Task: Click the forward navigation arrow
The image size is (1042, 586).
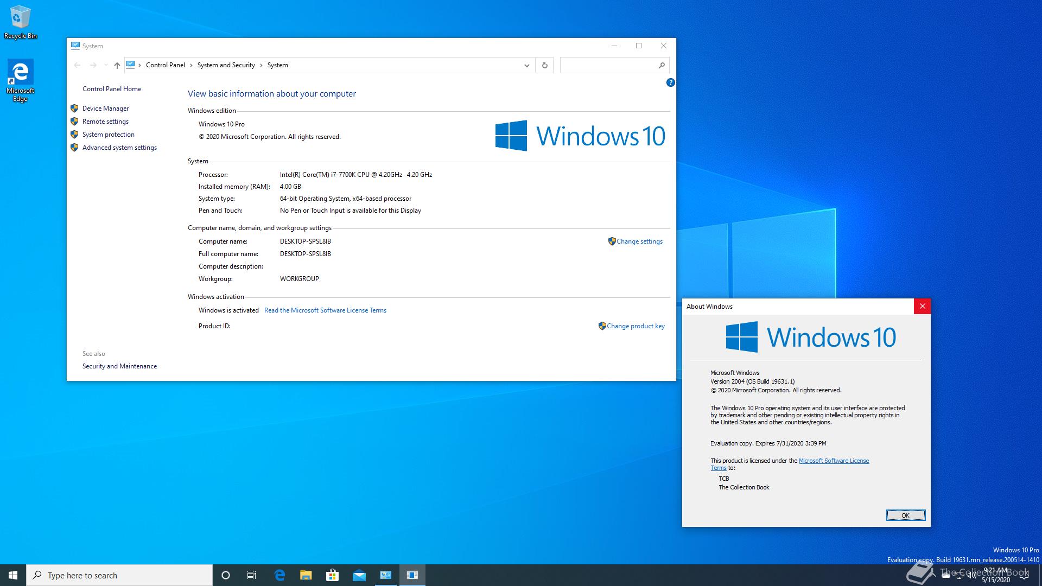Action: click(x=93, y=65)
